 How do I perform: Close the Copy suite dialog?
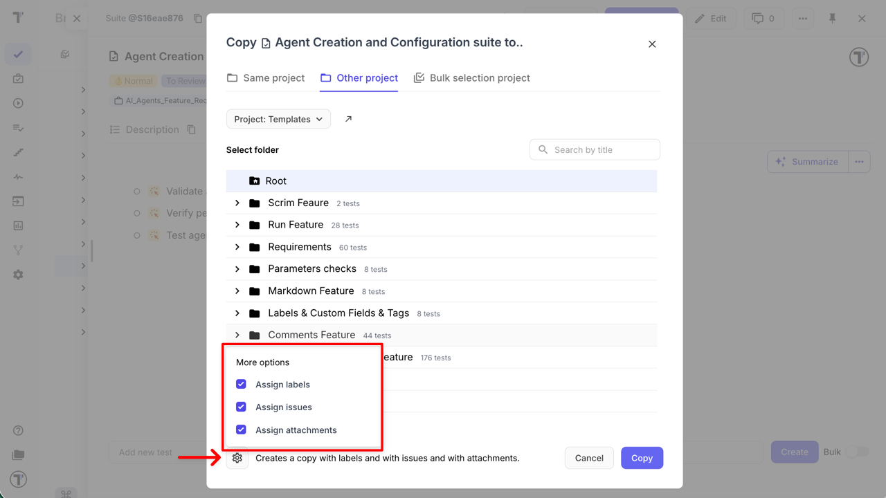(x=651, y=44)
